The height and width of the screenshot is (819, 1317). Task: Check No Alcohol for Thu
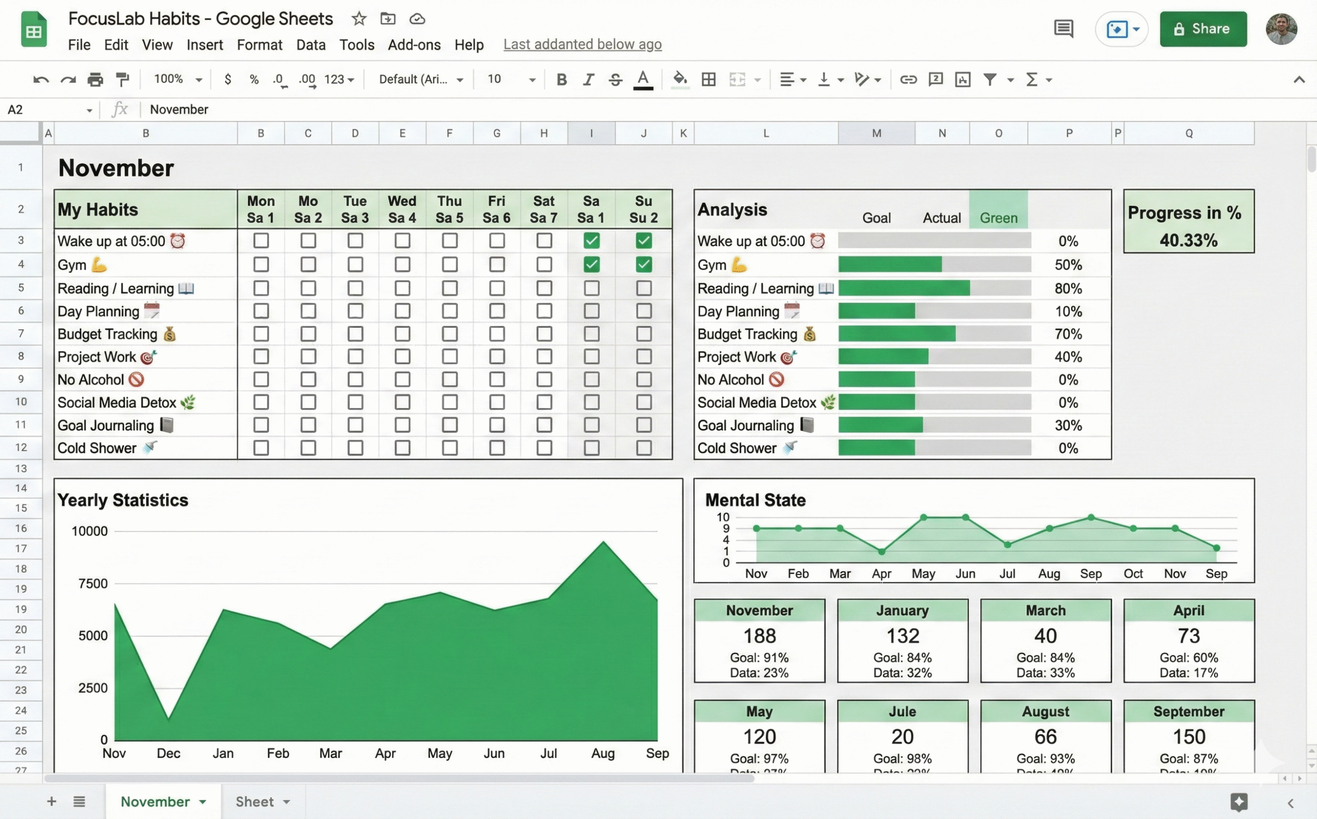(x=450, y=379)
